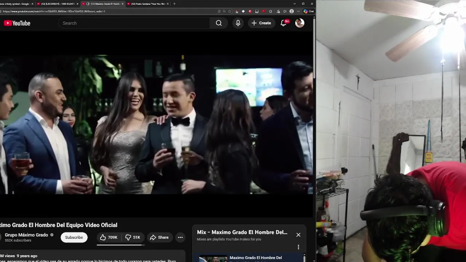Select the Maximo Grado El Hombre tab
The image size is (466, 262).
(104, 4)
